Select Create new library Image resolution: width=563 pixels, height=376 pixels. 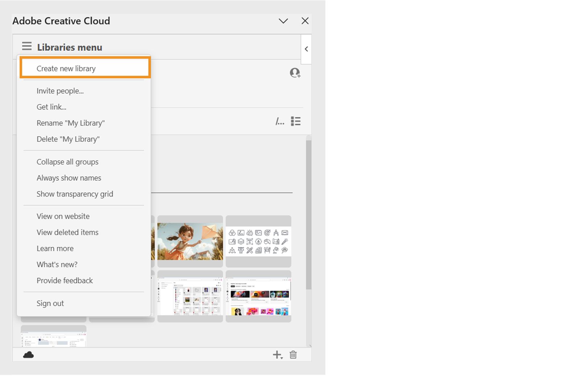coord(85,68)
